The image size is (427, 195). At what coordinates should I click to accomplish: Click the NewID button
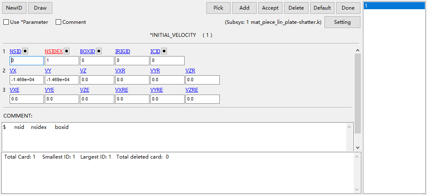coord(14,8)
